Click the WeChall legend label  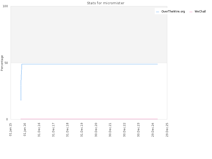point(200,11)
